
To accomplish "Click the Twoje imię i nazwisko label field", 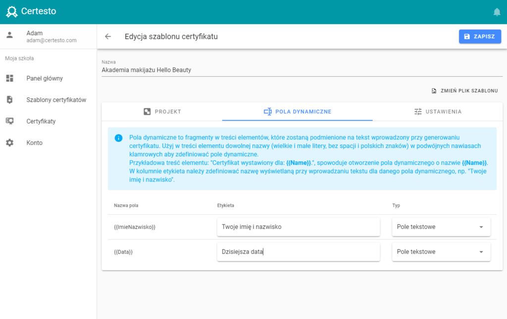I will pos(299,227).
